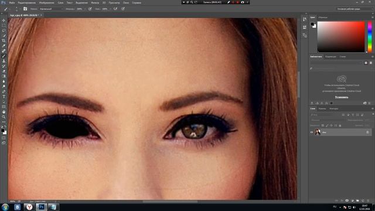Viewport: 375px width, 211px height.
Task: Toggle pressure for size button
Action: (x=123, y=9)
